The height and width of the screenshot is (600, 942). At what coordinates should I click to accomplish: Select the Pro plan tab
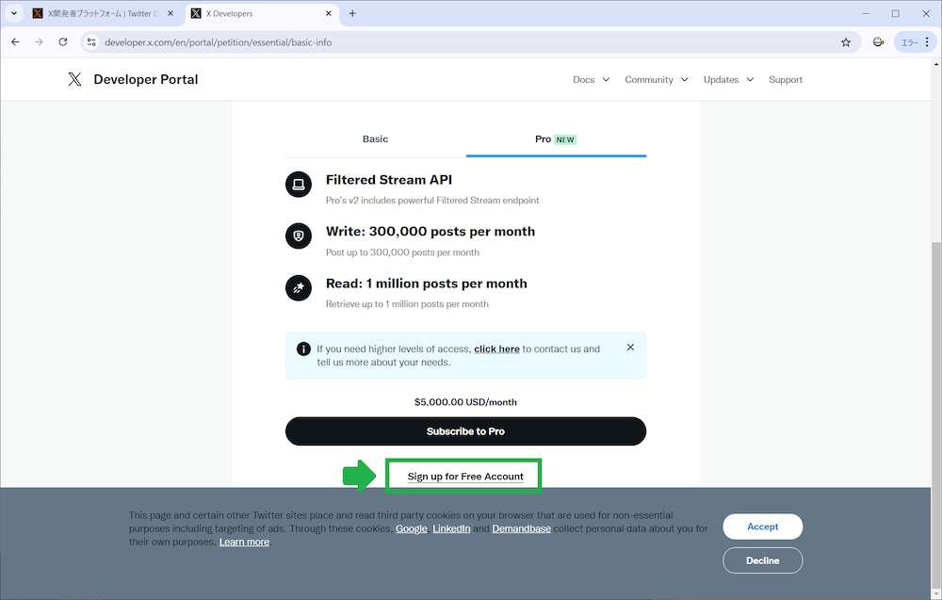[556, 139]
